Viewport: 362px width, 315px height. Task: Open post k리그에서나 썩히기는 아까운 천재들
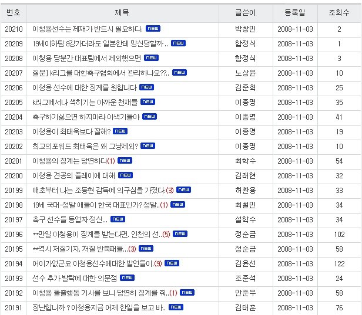85,102
